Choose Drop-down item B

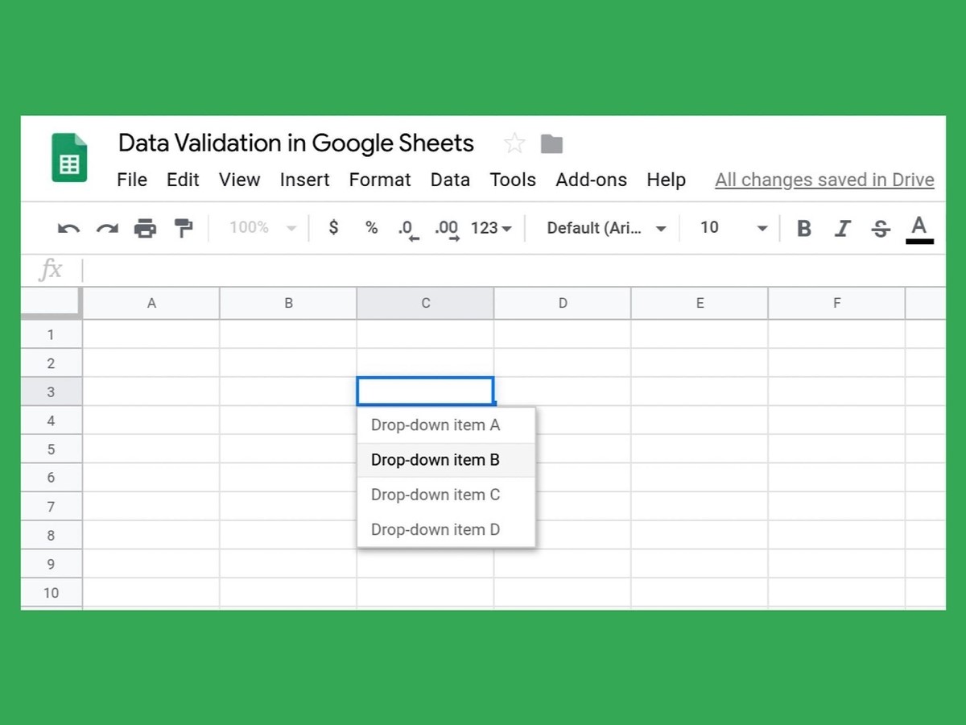tap(447, 460)
